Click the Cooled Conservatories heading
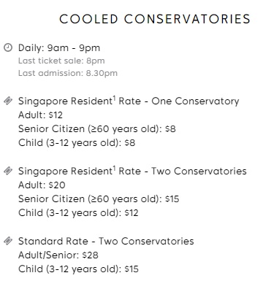This screenshot has width=263, height=289. click(155, 19)
